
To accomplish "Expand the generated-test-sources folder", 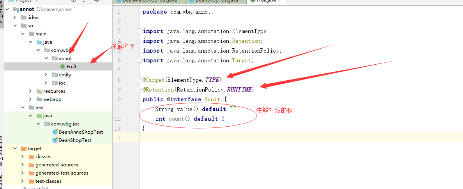I will coord(23,173).
